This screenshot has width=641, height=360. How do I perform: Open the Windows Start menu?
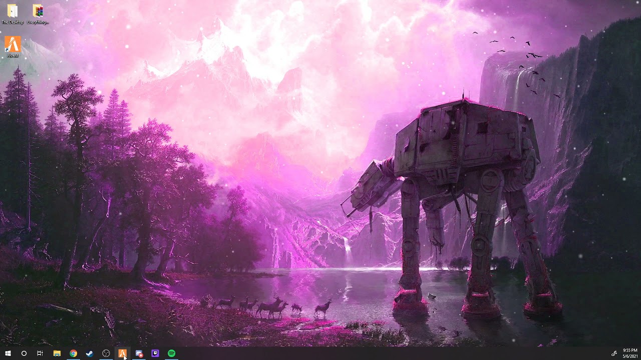[x=8, y=353]
